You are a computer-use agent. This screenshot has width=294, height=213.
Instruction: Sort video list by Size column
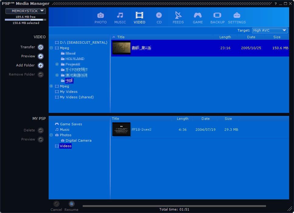click(277, 37)
